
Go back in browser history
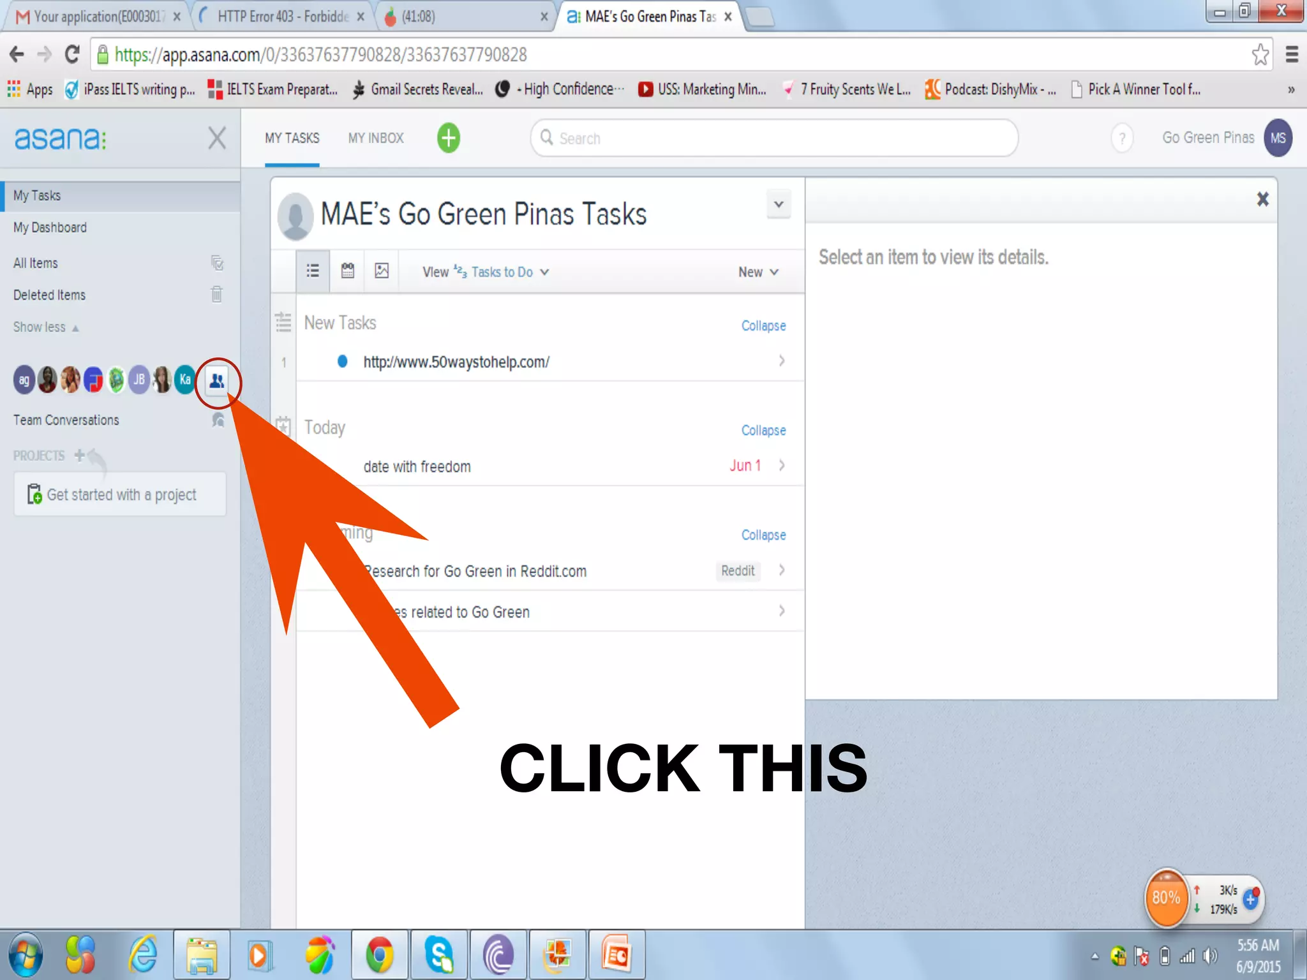(17, 55)
